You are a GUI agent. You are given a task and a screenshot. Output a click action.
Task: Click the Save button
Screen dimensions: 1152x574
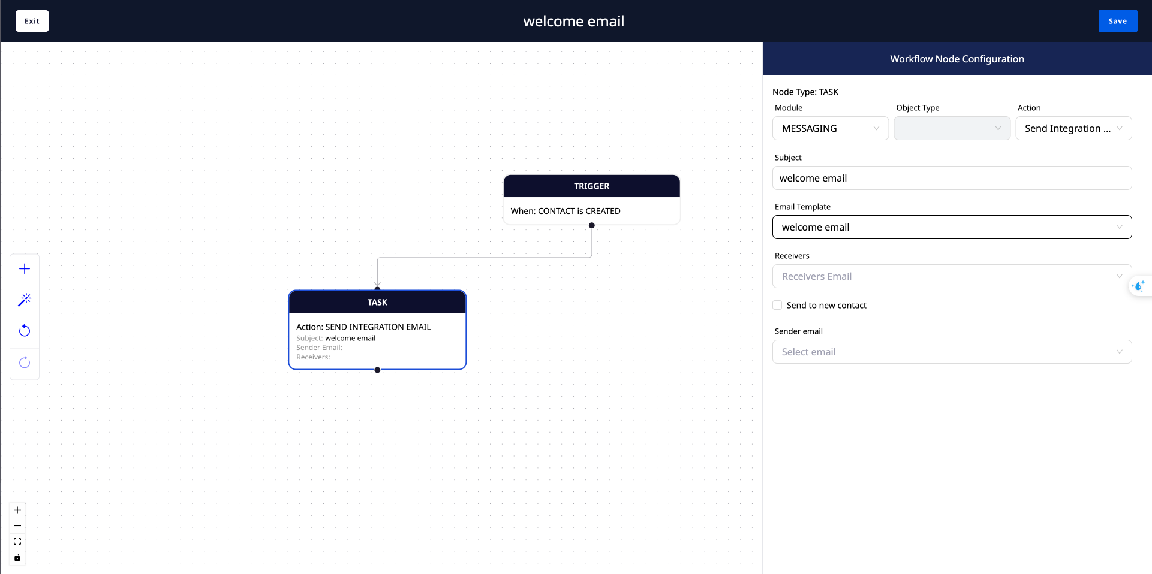click(1118, 21)
